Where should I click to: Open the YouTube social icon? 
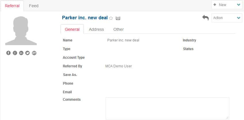pyautogui.click(x=34, y=53)
